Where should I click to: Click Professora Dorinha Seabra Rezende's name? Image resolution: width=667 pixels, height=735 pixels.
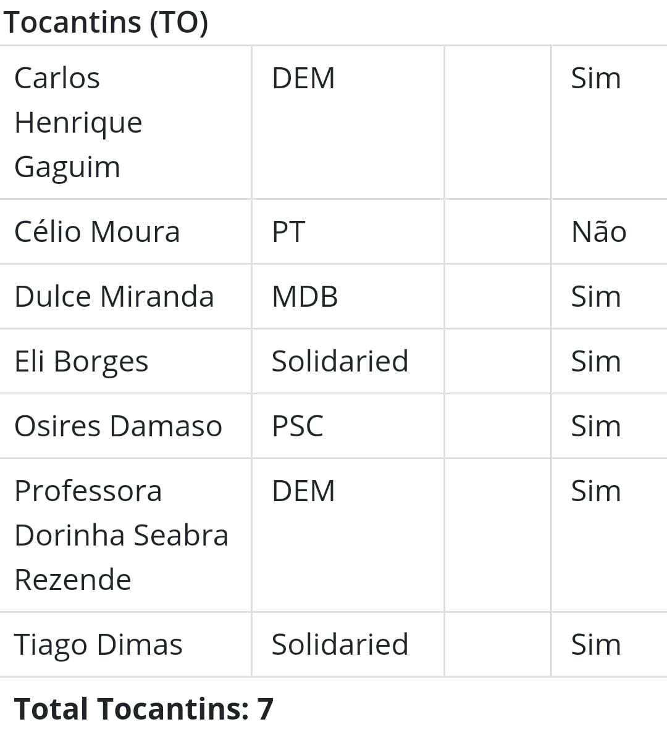[121, 535]
